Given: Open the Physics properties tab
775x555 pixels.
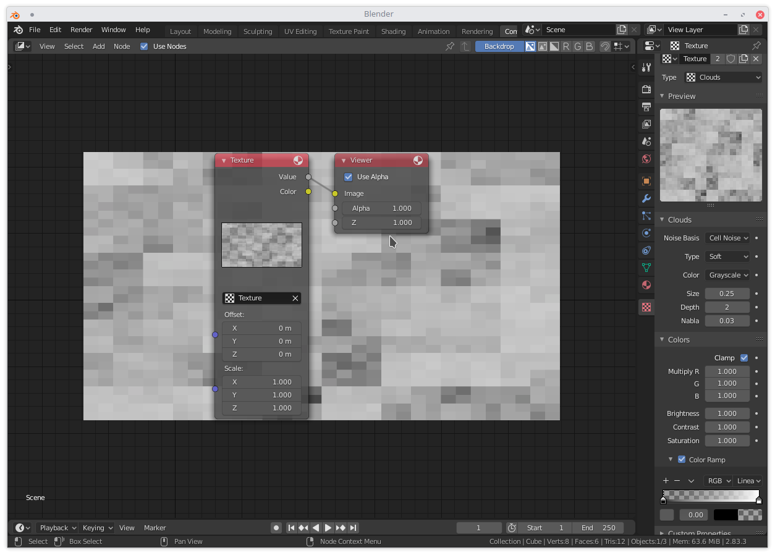Looking at the screenshot, I should coord(646,233).
